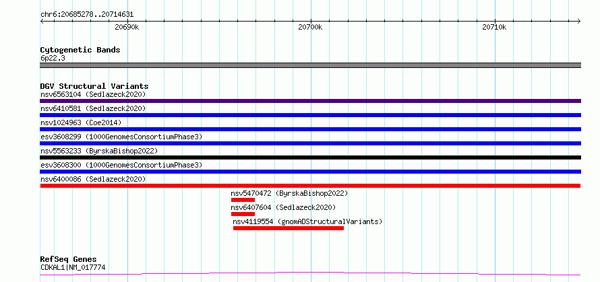This screenshot has height=282, width=600.
Task: Click the 20700k ruler tick label
Action: tap(310, 27)
